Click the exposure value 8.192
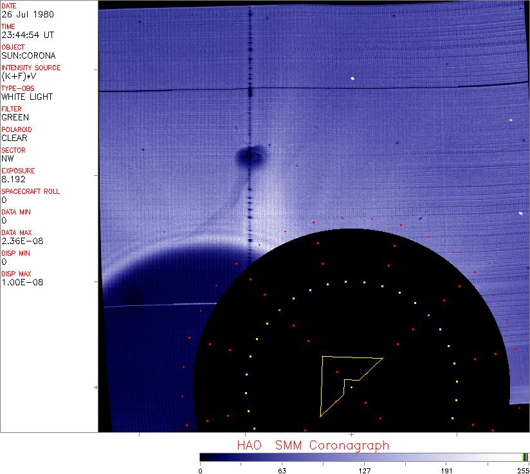 (x=12, y=179)
